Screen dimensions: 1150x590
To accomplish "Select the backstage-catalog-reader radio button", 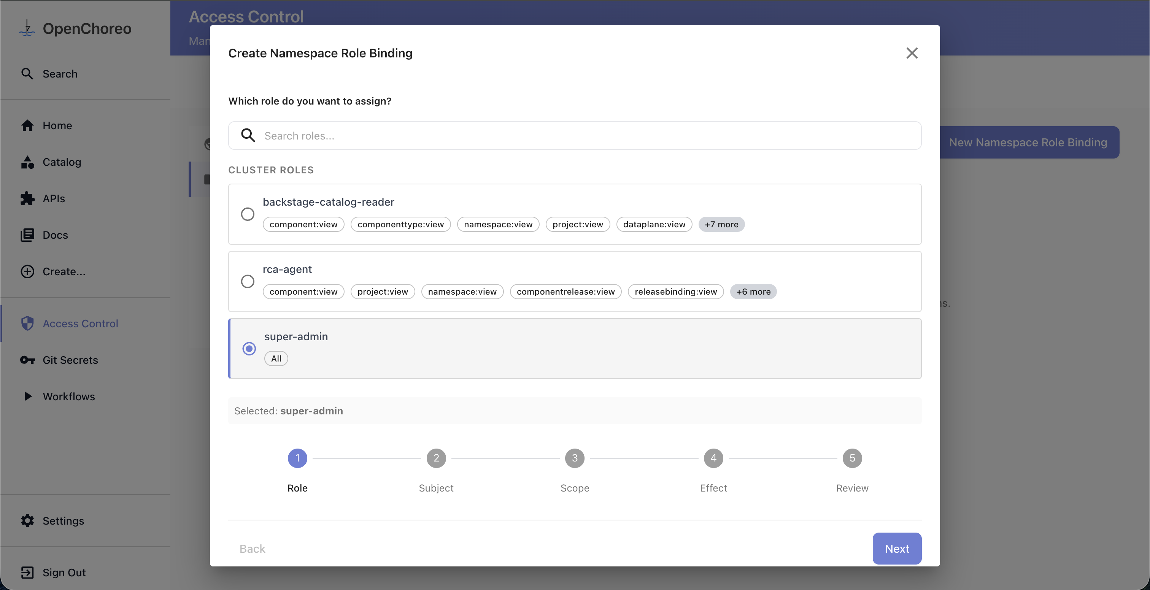I will pos(248,214).
